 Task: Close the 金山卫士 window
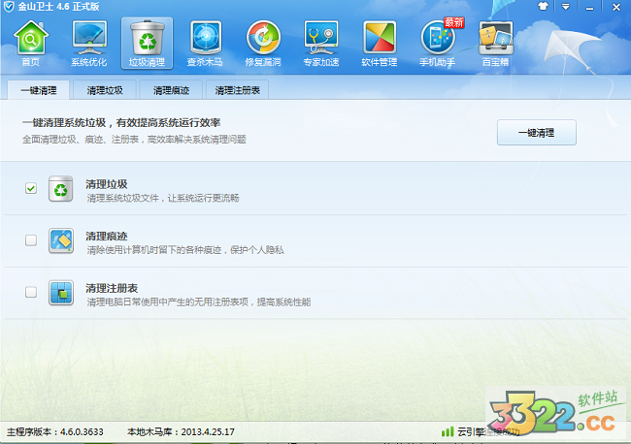[616, 7]
